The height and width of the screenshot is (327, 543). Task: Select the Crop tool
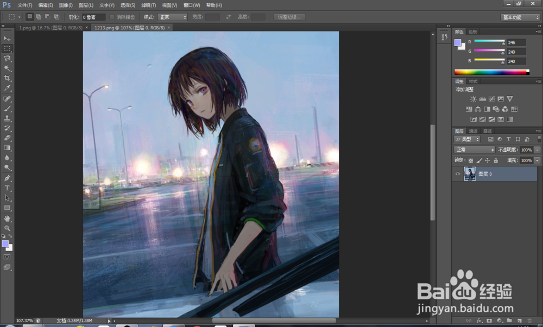click(7, 78)
